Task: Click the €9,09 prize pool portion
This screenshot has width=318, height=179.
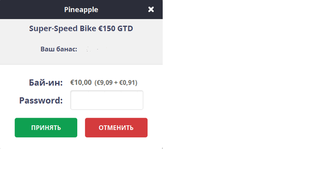Action: [104, 83]
